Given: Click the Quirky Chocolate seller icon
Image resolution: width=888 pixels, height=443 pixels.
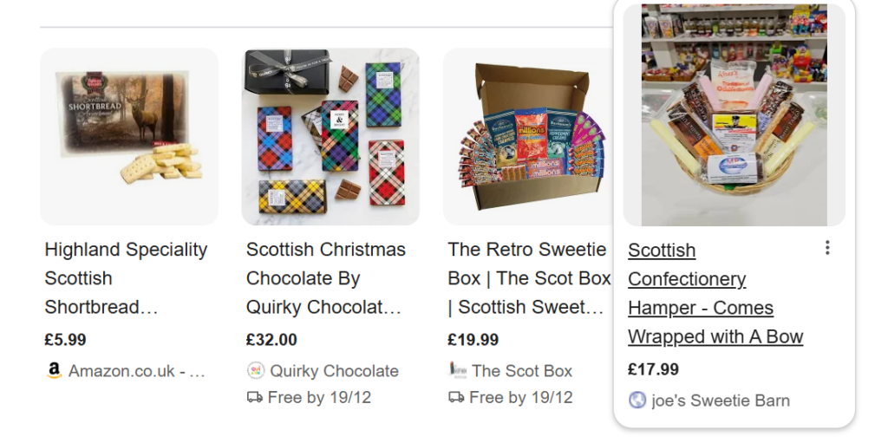Looking at the screenshot, I should click(x=255, y=371).
